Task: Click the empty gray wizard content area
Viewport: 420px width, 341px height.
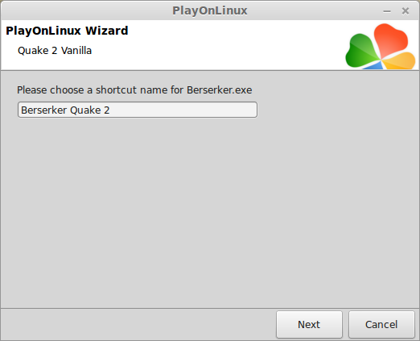Action: click(210, 212)
